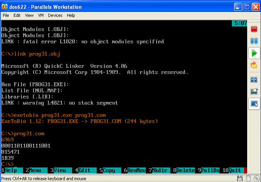Click the warning L4021 no stack segment line
261x182 pixels.
pyautogui.click(x=59, y=103)
